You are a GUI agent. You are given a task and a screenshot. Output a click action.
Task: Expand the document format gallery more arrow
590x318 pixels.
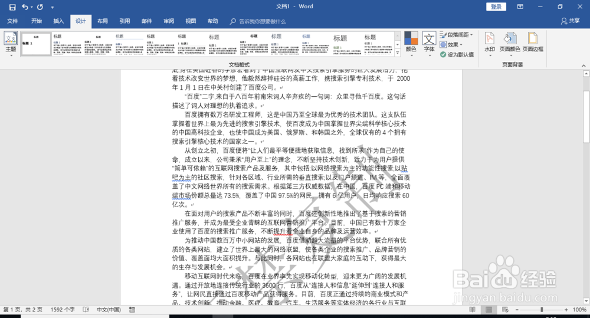(397, 54)
